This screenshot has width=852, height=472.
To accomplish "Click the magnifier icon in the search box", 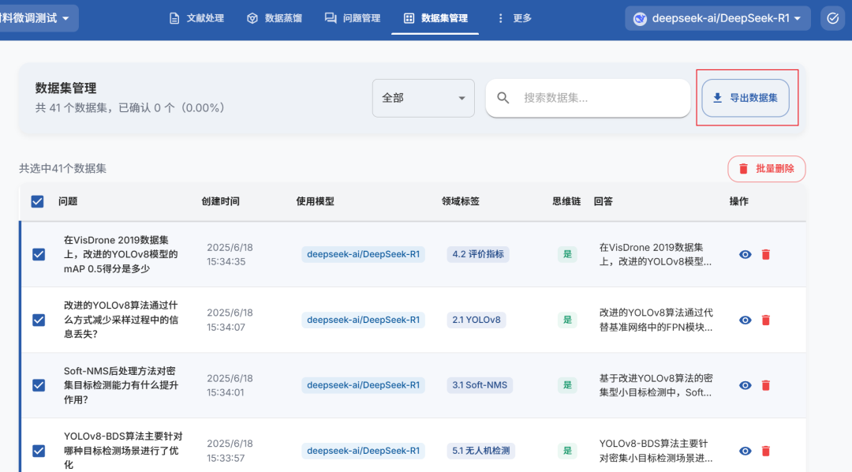I will pos(503,97).
